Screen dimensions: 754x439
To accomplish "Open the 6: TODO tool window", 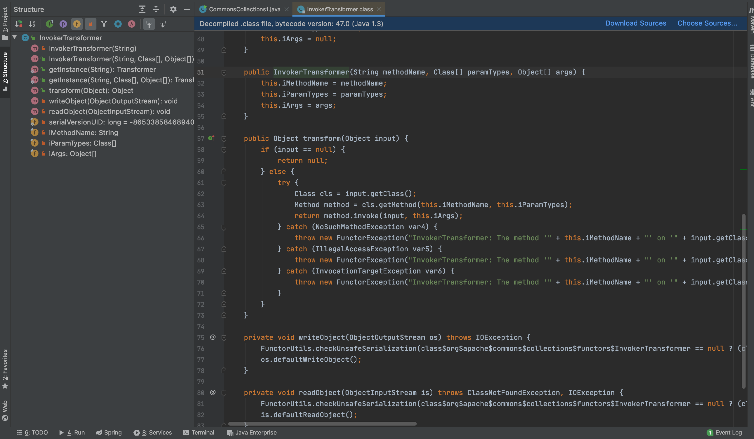I will [32, 432].
